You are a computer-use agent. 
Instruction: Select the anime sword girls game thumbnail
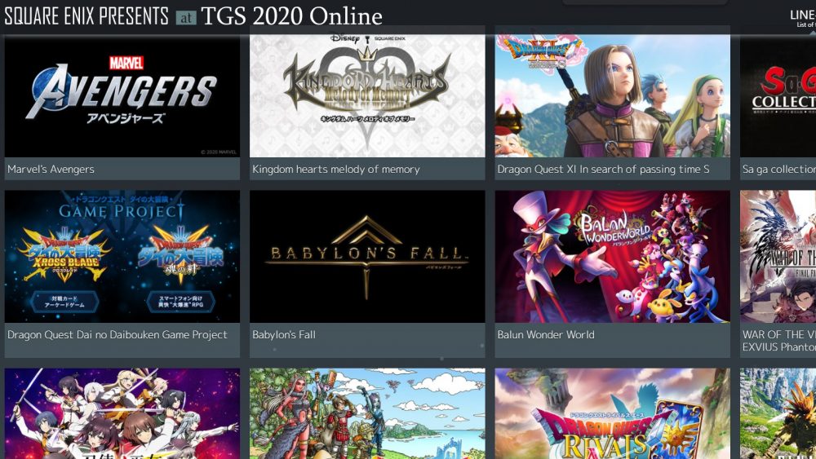tap(122, 414)
